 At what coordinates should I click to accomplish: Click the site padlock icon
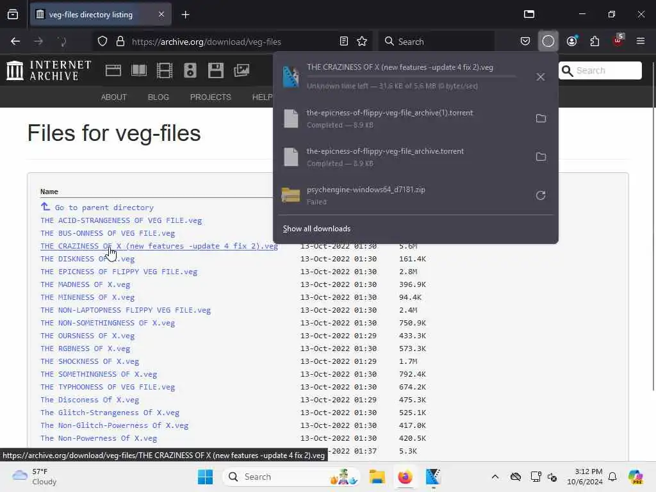[x=120, y=42]
